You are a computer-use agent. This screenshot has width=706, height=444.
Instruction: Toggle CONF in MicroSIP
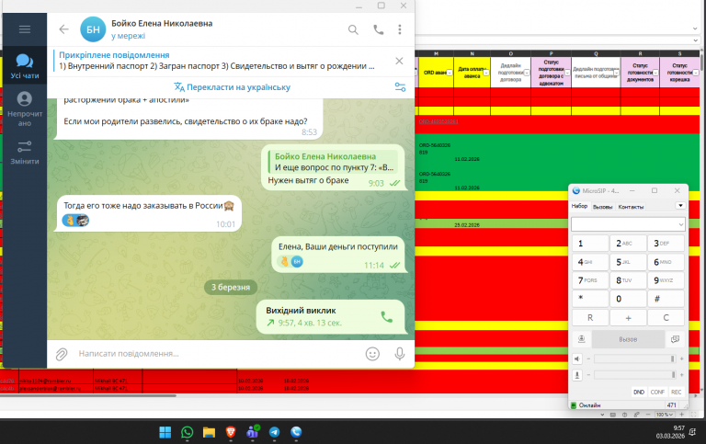coord(657,393)
